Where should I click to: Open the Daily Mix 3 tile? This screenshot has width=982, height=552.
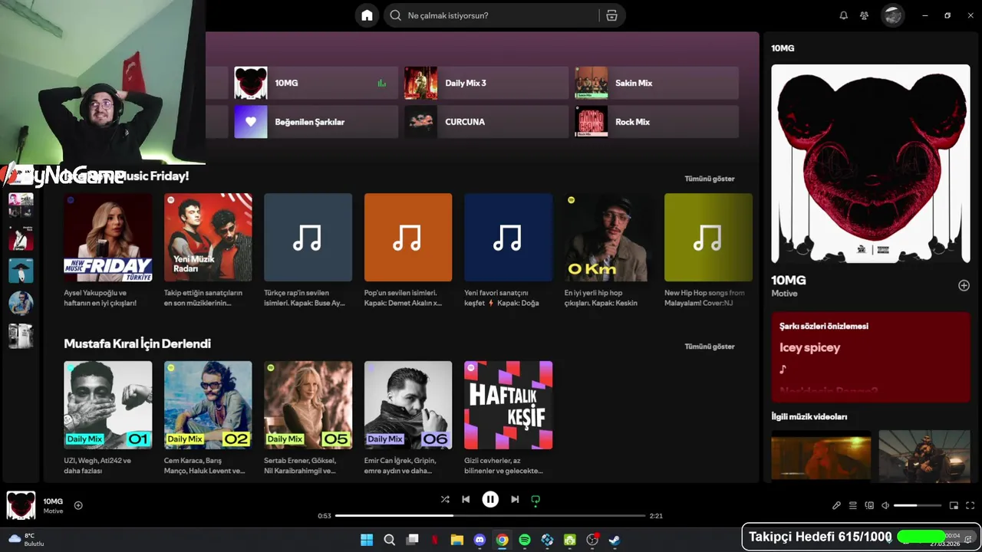click(486, 83)
